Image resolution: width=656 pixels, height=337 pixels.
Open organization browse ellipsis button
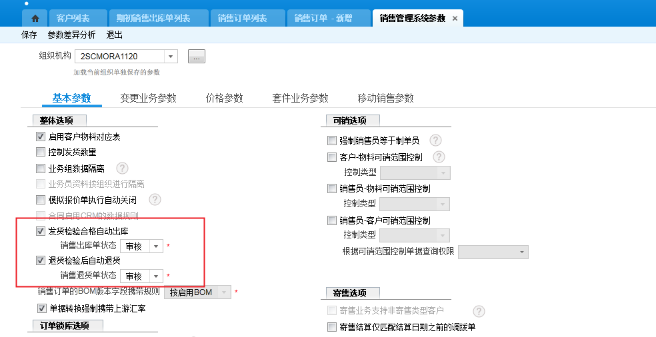(x=196, y=57)
